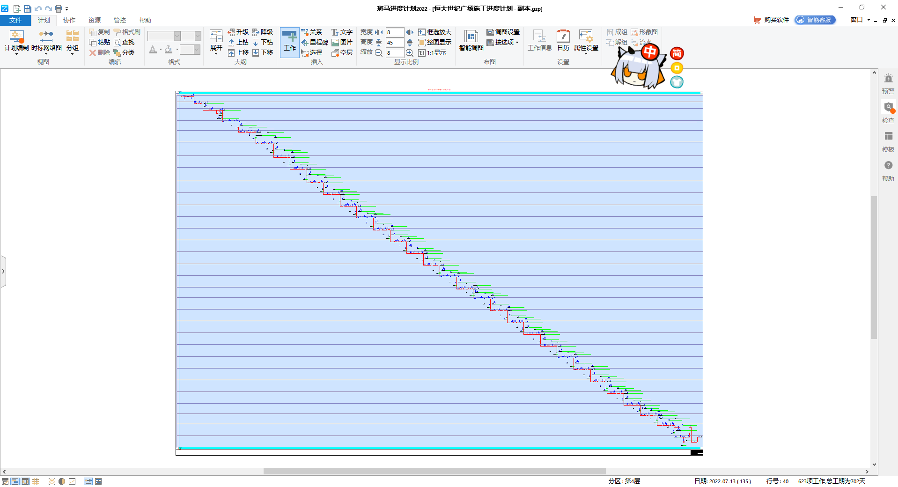The height and width of the screenshot is (487, 898).
Task: Click 1:1显示 actual size view
Action: [x=432, y=52]
